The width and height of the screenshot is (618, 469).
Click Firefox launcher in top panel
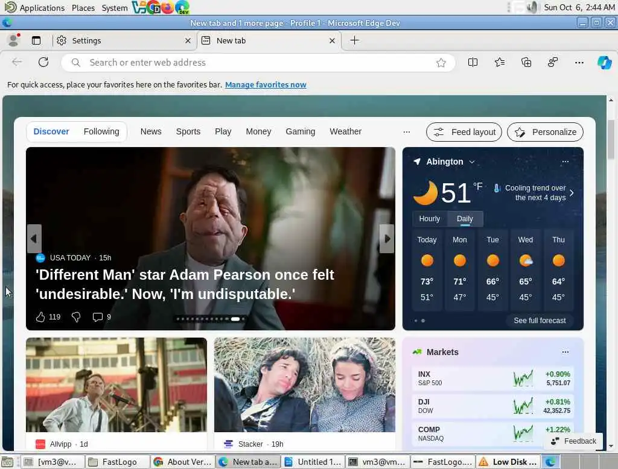click(168, 7)
